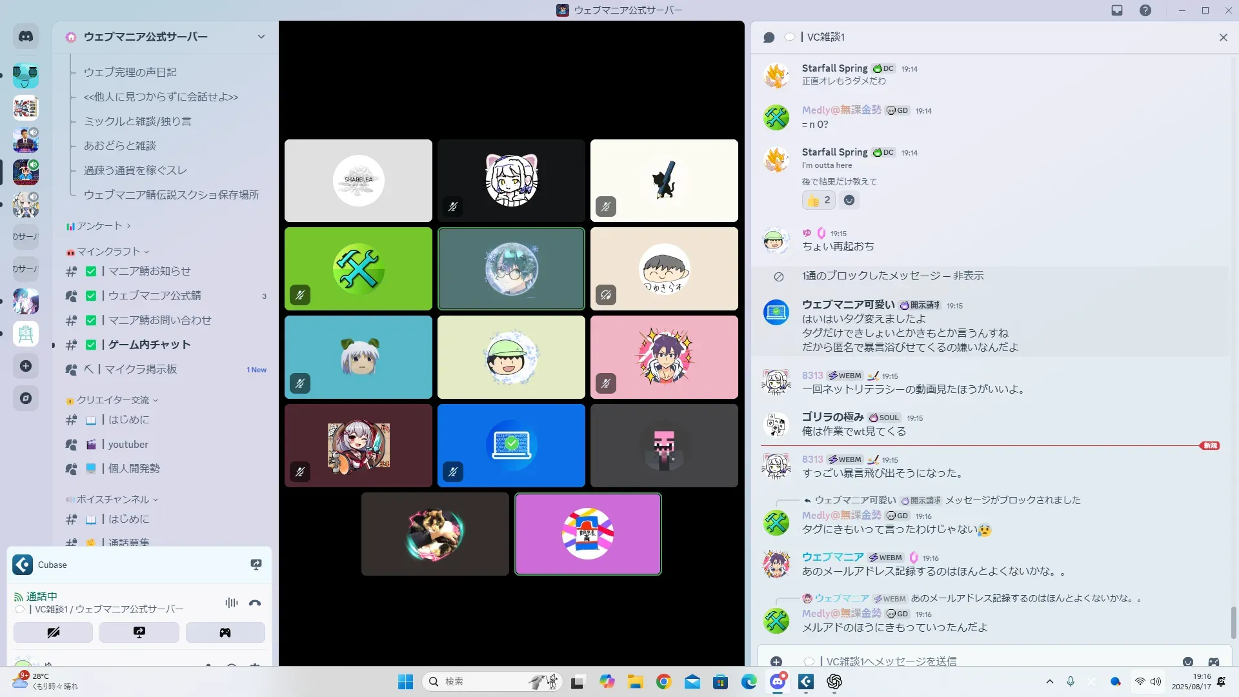The height and width of the screenshot is (697, 1239).
Task: Open the ゲーム内チャット channel
Action: pos(150,345)
